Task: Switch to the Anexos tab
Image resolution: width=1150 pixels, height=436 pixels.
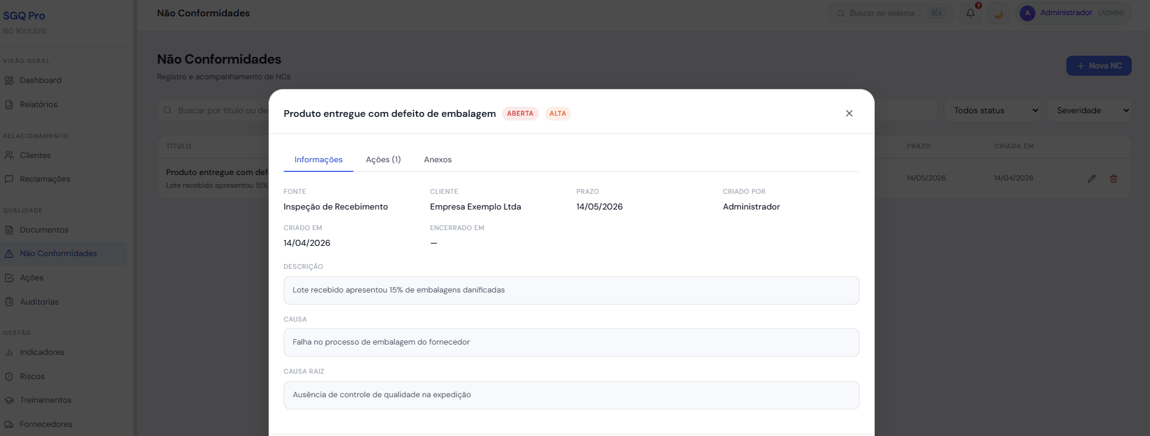Action: tap(438, 160)
